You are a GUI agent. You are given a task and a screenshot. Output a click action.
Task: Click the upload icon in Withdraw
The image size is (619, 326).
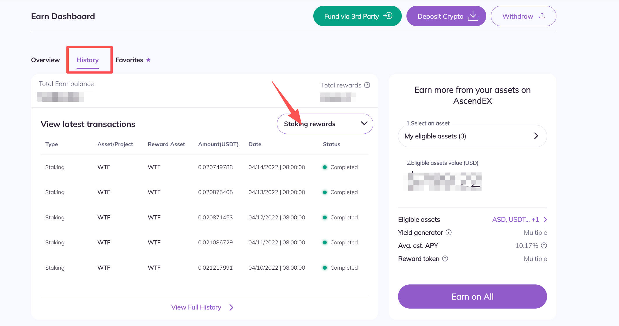542,16
